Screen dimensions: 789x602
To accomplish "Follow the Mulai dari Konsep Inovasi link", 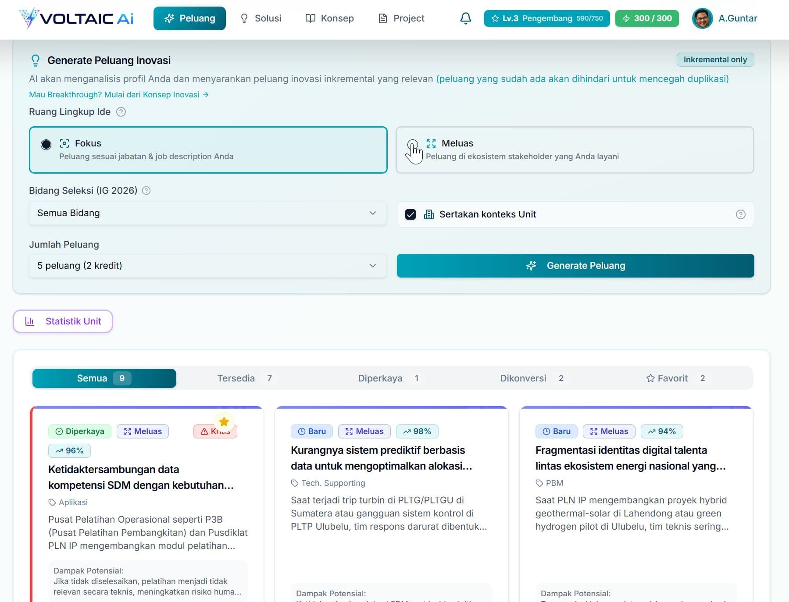I will 119,95.
